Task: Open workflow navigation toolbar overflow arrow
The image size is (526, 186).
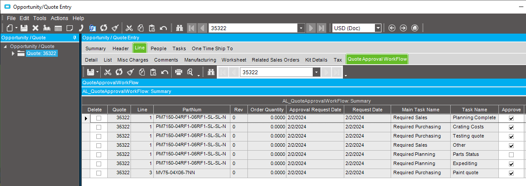Action: (x=346, y=75)
